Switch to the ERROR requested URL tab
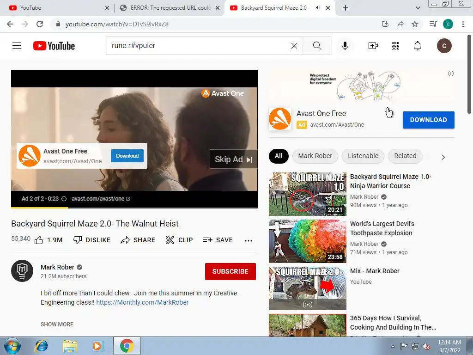Screen dimensions: 473x355 tap(170, 8)
